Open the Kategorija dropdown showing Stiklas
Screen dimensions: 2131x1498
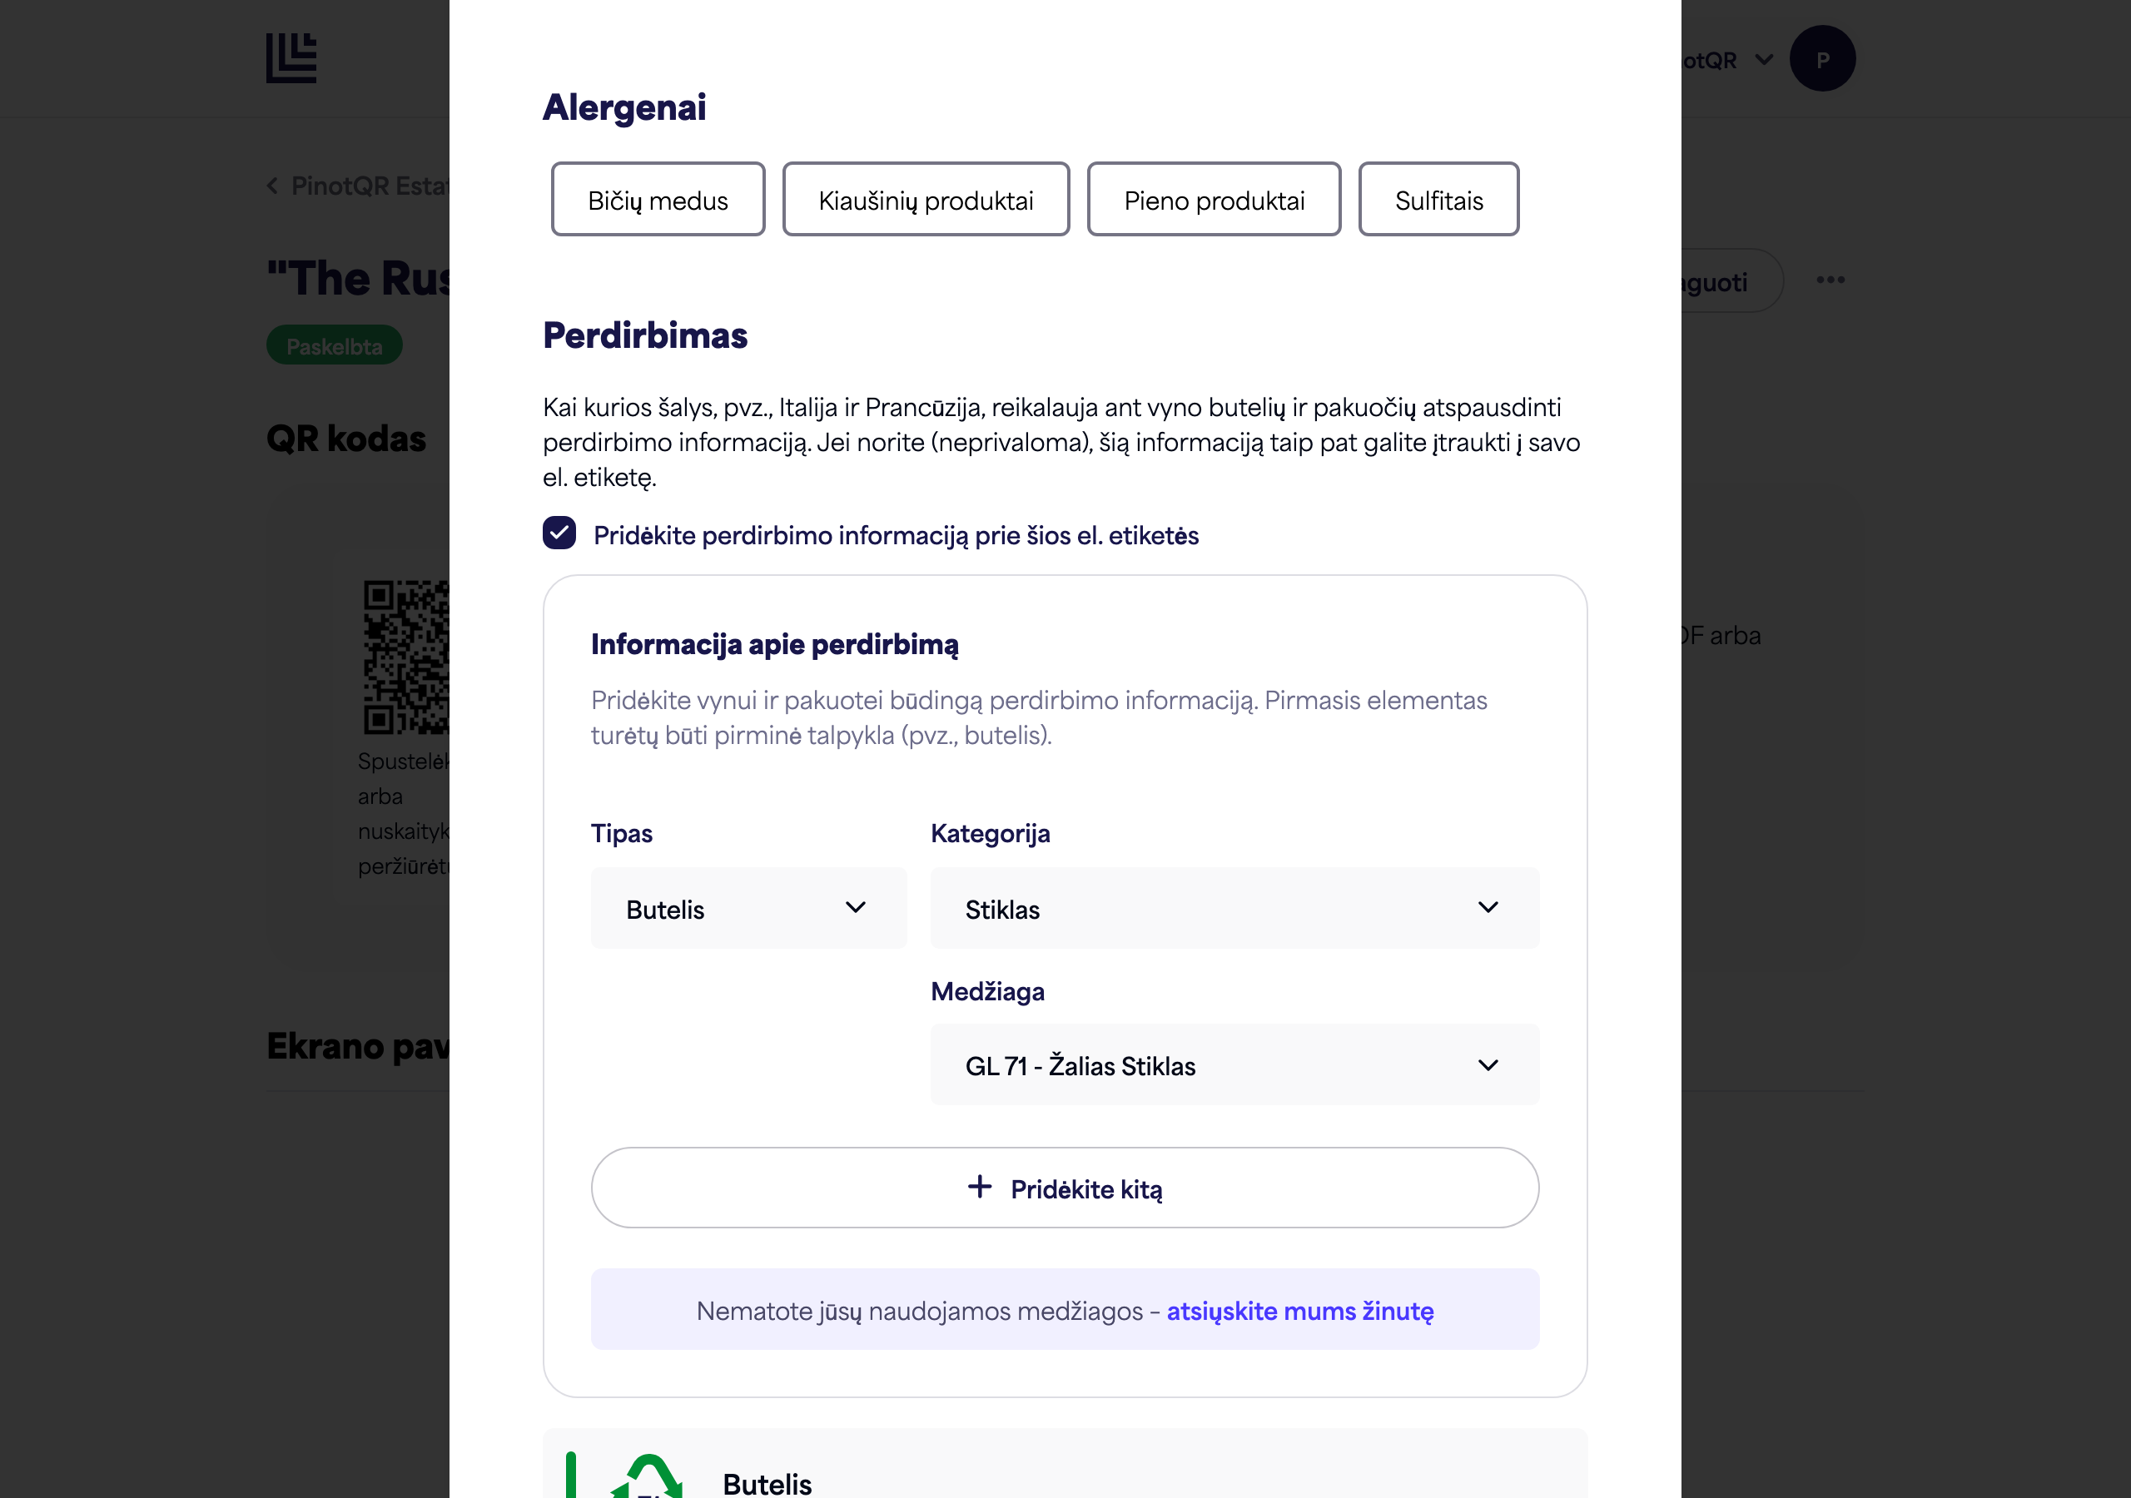click(x=1234, y=909)
